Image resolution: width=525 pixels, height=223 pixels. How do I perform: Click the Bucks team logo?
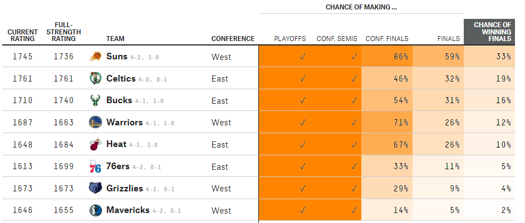[x=95, y=100]
